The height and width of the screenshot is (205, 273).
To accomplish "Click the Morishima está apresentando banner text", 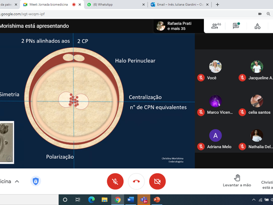I will tap(35, 26).
